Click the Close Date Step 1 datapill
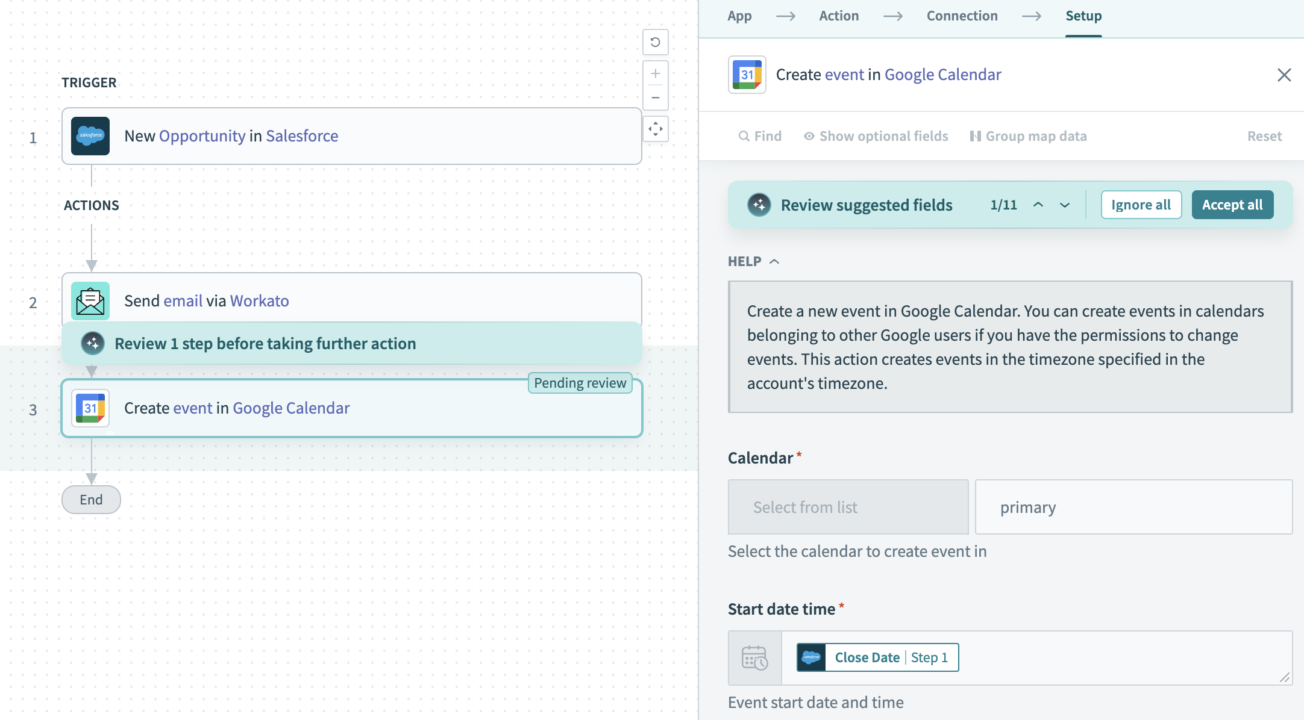 click(x=877, y=657)
